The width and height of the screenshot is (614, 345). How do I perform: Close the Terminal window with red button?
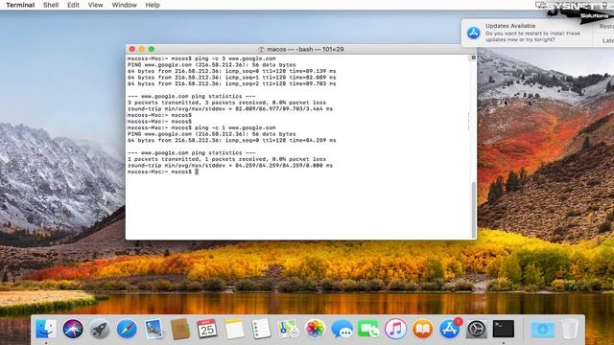(x=132, y=49)
